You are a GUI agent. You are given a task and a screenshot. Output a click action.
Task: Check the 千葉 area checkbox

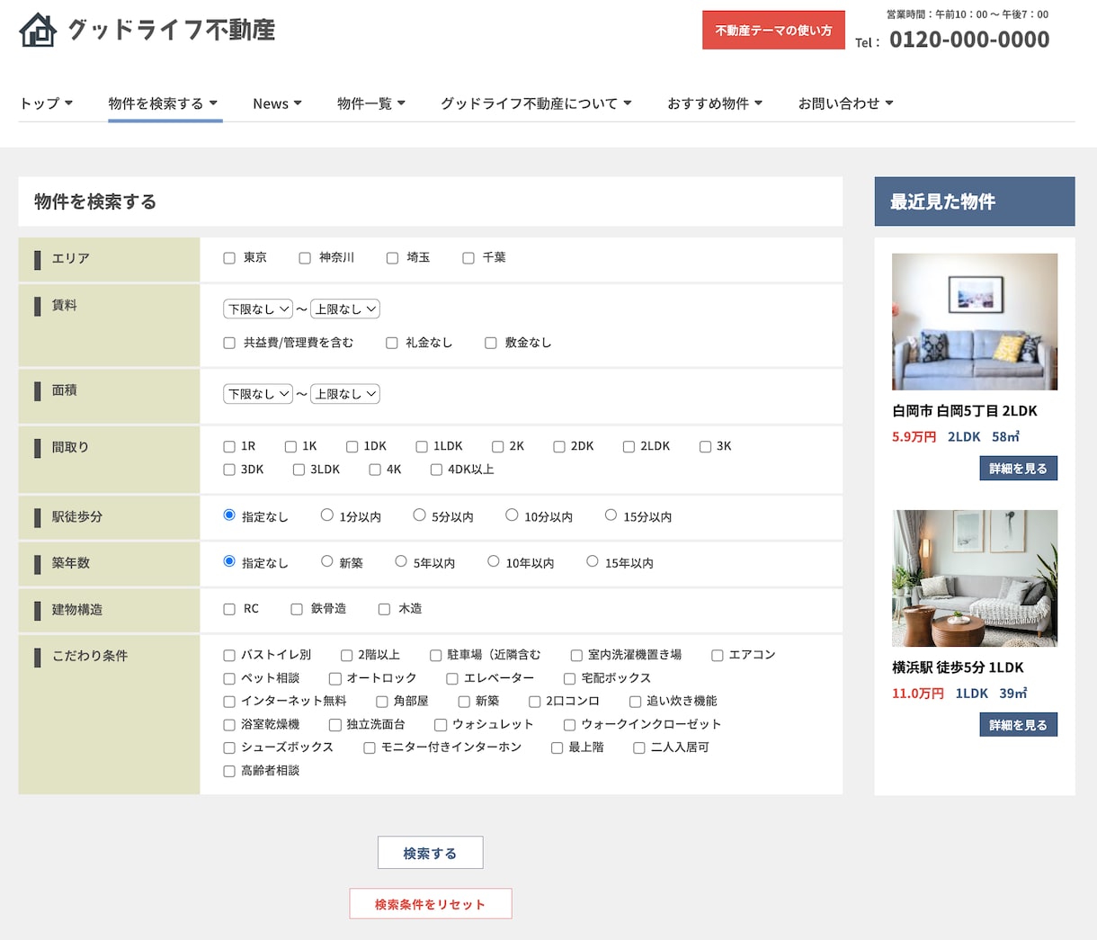(x=468, y=258)
